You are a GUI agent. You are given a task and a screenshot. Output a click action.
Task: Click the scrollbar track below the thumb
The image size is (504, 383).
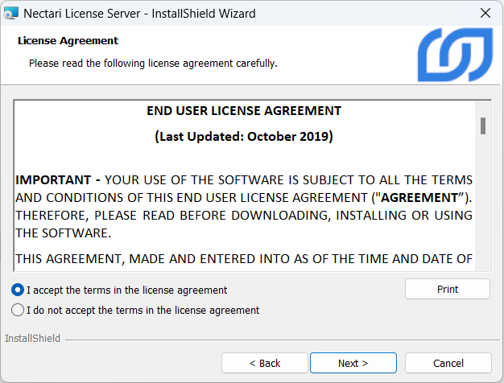(x=483, y=209)
